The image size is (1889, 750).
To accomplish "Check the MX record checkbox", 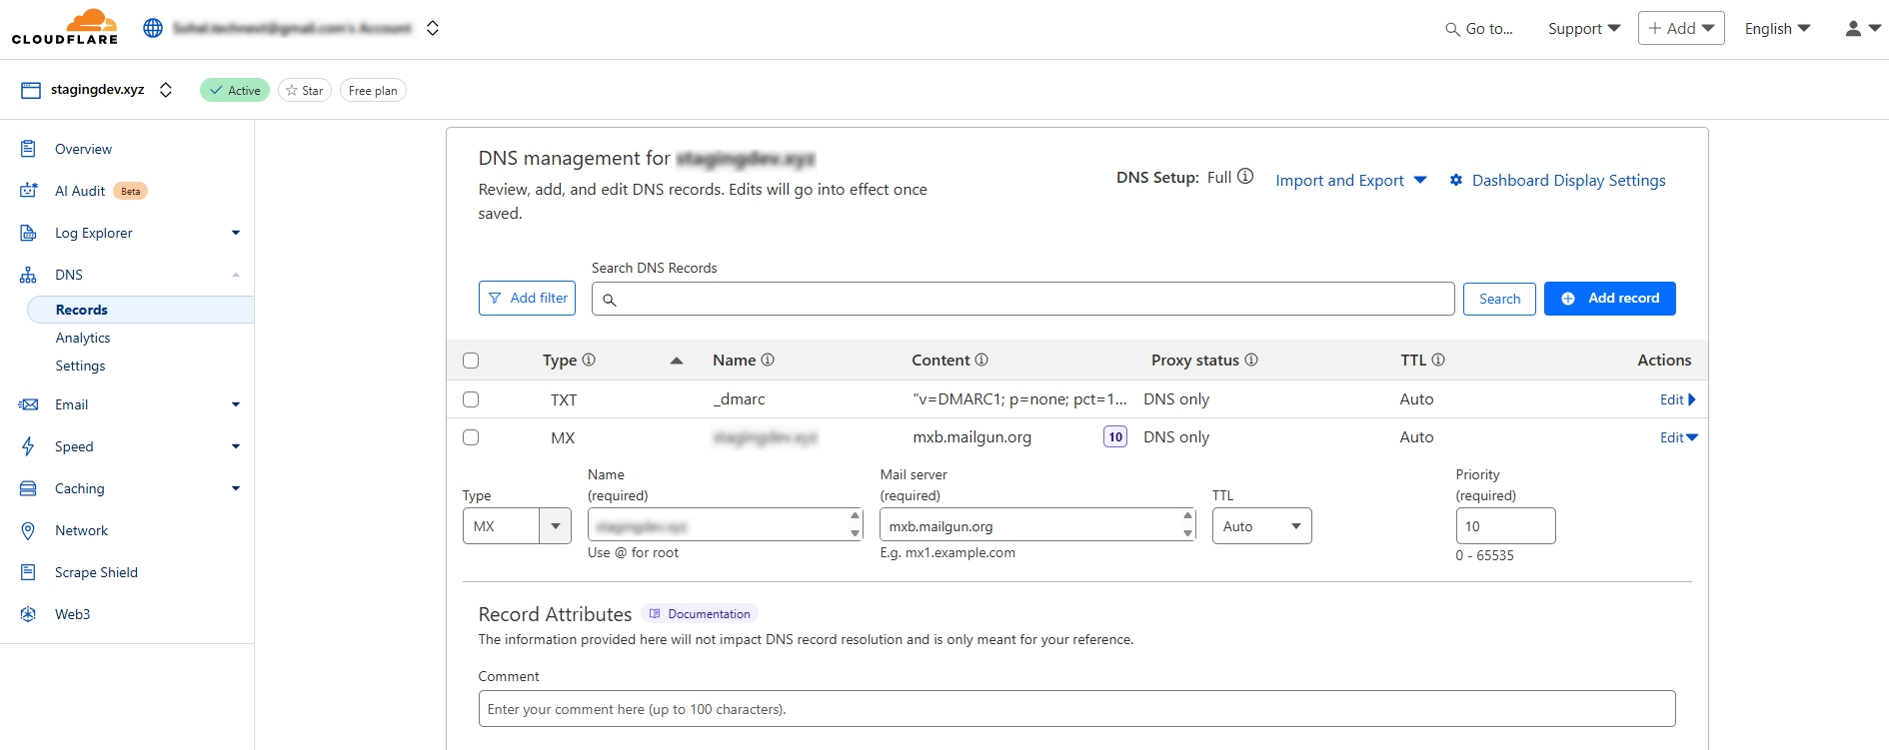I will pos(471,437).
